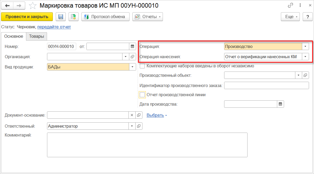The image size is (314, 174).
Task: Expand the Операция dropdown list
Action: 305,47
